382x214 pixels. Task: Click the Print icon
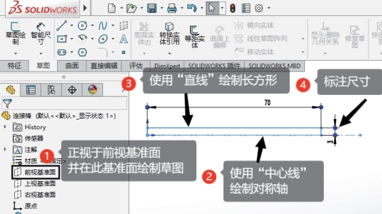tap(172, 8)
